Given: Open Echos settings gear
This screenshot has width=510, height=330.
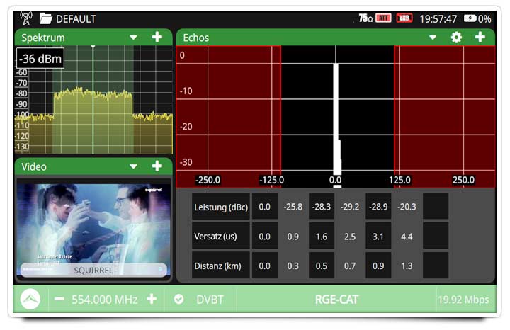Looking at the screenshot, I should point(456,38).
